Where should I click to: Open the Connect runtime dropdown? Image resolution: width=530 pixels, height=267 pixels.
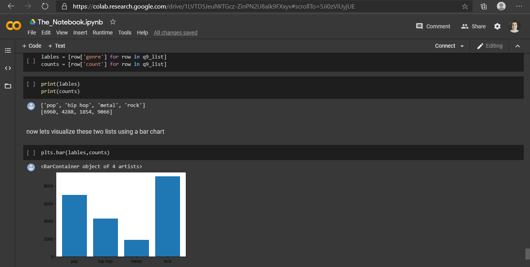tap(449, 46)
